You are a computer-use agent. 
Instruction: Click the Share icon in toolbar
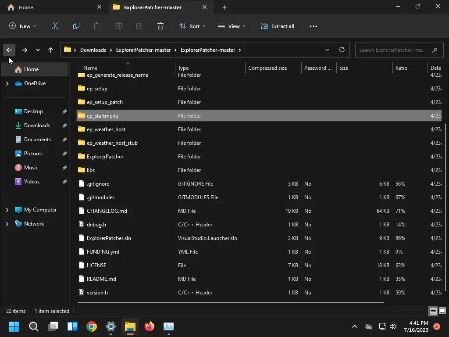click(139, 26)
